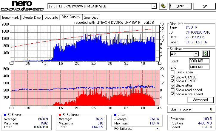
Task: Click the PI Errors total 10507423
Action: coord(41,127)
